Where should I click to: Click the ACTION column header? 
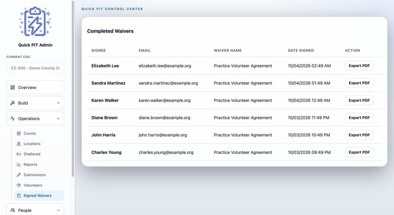[x=352, y=50]
